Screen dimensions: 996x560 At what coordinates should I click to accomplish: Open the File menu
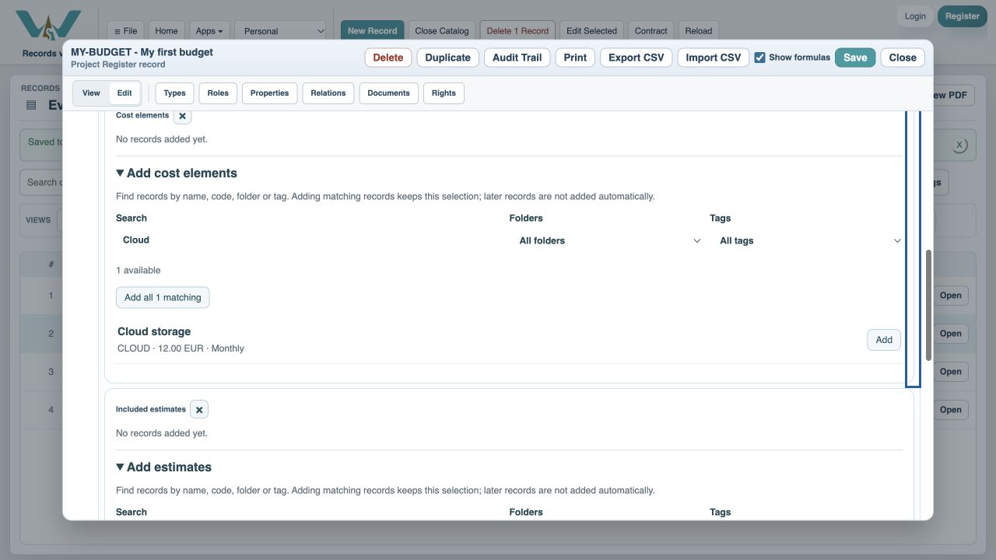(125, 31)
